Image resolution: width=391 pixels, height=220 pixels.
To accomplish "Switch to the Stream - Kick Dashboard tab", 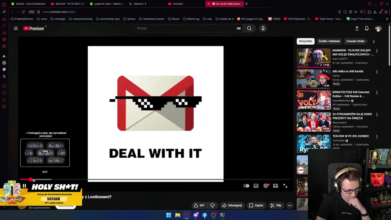I will pyautogui.click(x=28, y=4).
